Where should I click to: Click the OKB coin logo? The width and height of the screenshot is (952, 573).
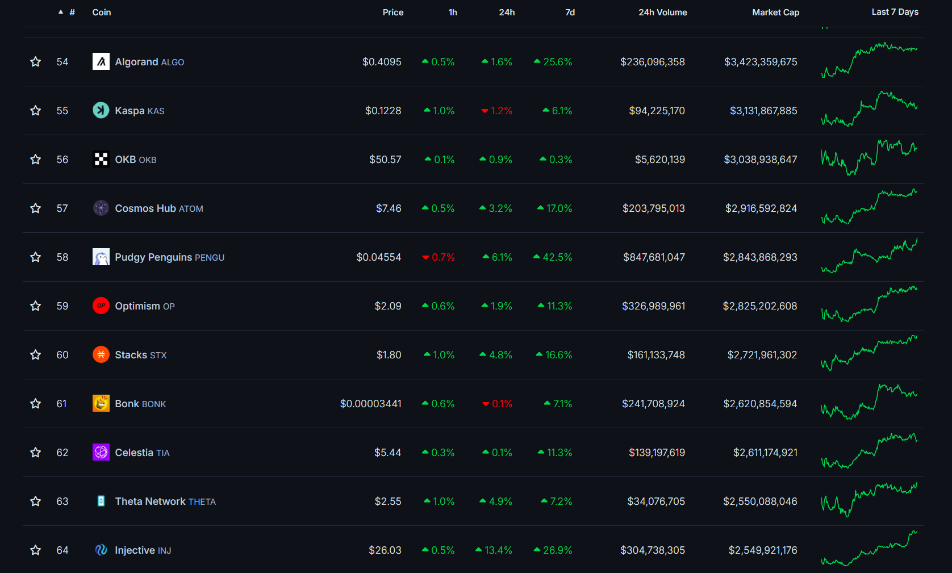101,159
